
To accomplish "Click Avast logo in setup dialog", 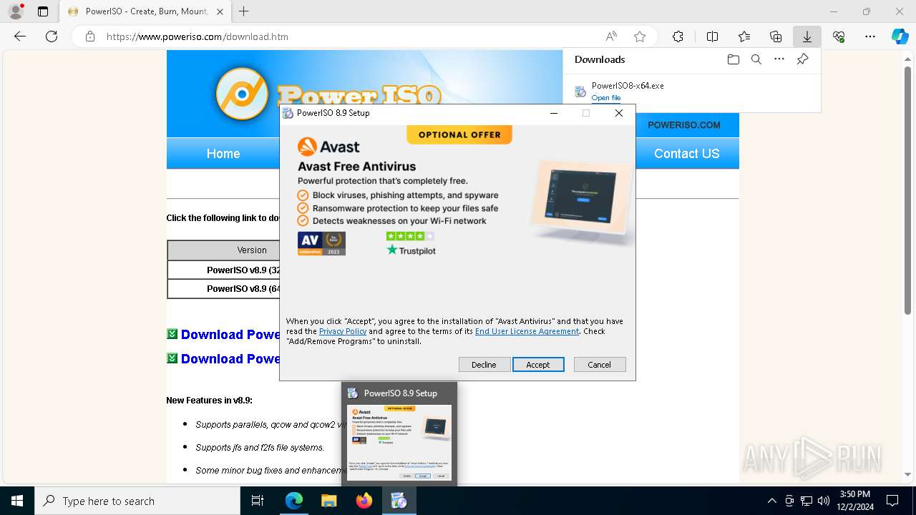I will click(x=328, y=147).
